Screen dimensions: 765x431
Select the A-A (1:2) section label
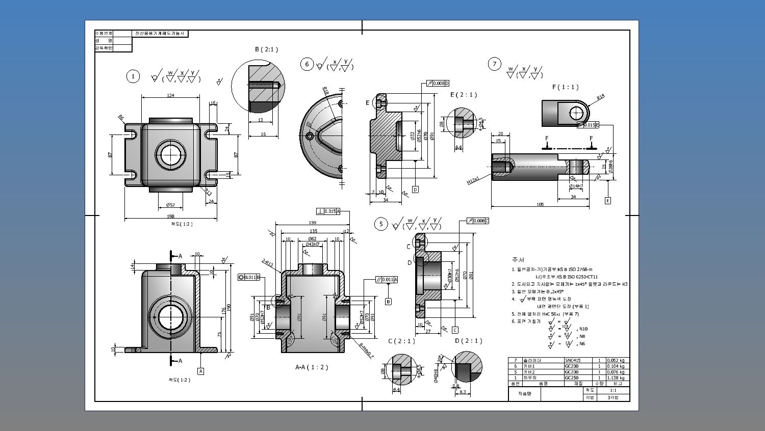pos(312,367)
